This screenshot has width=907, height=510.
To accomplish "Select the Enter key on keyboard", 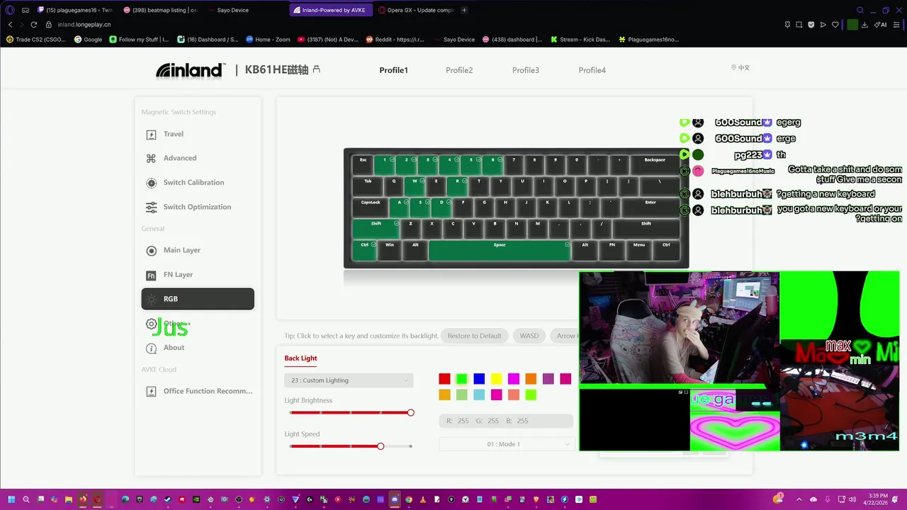I will point(650,207).
